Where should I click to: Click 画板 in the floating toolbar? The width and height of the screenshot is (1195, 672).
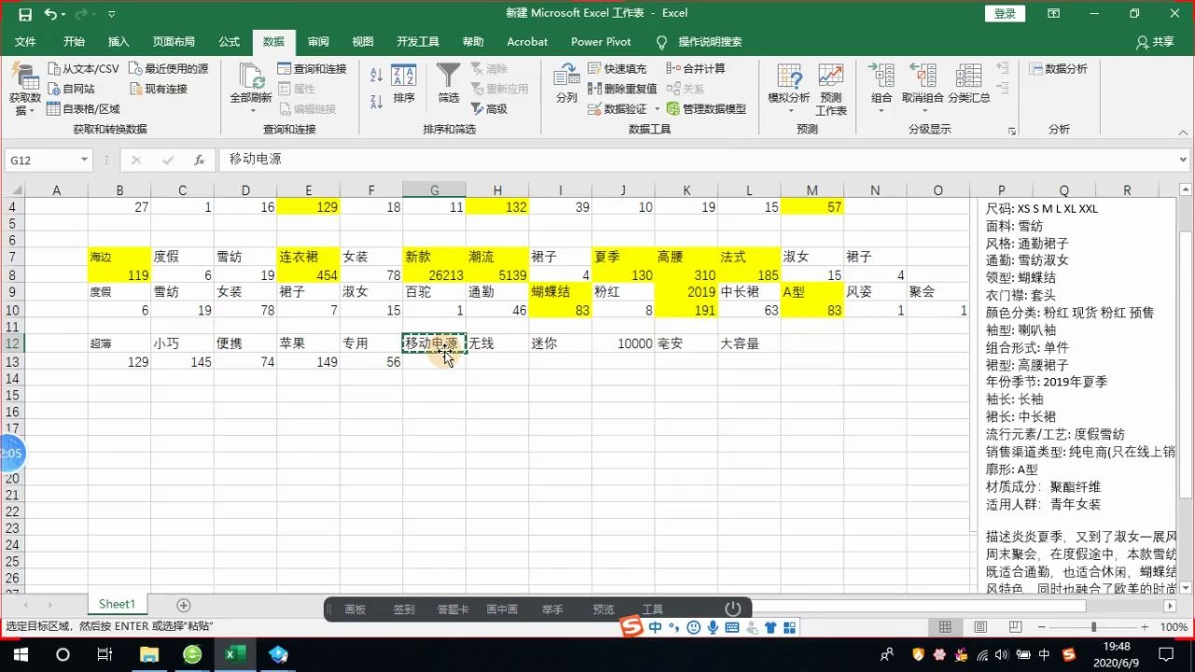click(x=355, y=609)
